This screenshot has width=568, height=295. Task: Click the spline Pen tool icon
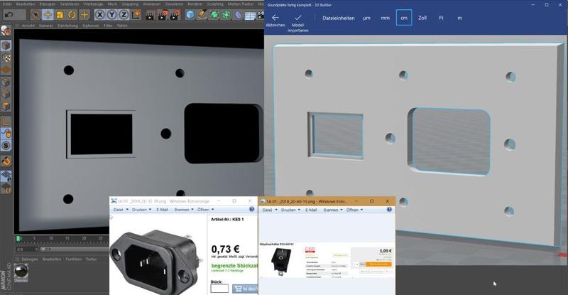(x=202, y=15)
